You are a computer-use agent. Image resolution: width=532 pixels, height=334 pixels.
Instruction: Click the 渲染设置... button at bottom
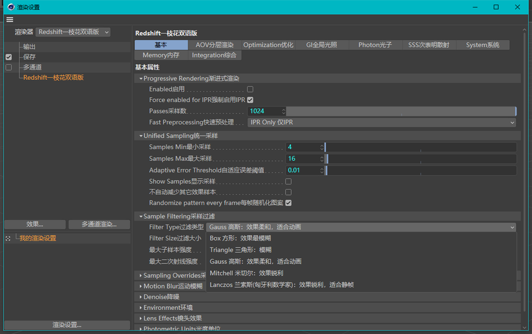pyautogui.click(x=67, y=325)
